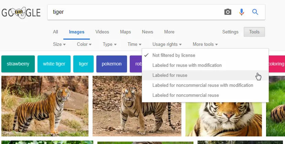Click the pokemon suggestion chip
The image size is (285, 144).
(x=112, y=64)
